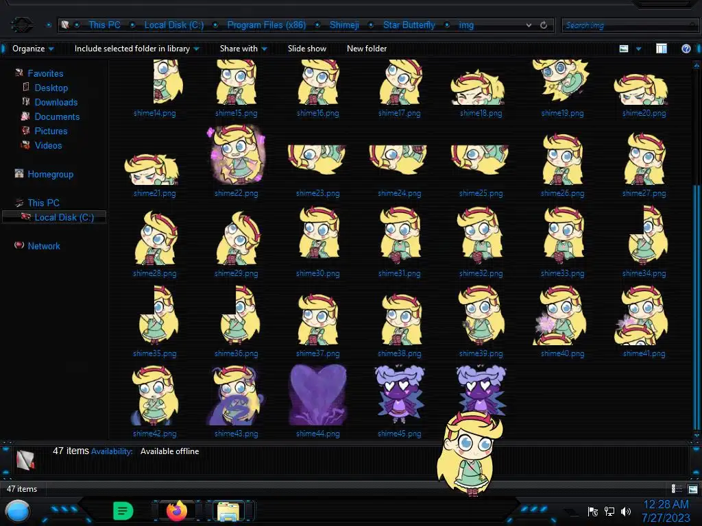Screen dimensions: 702x526
Task: Switch to details view in status bar
Action: coord(677,489)
